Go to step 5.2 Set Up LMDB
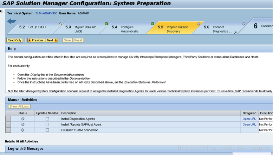273x155 pixels. [37, 27]
